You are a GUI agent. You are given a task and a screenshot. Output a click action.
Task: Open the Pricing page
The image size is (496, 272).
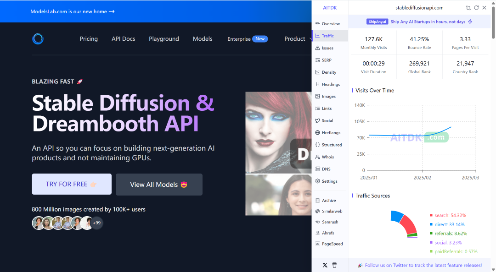click(x=89, y=39)
